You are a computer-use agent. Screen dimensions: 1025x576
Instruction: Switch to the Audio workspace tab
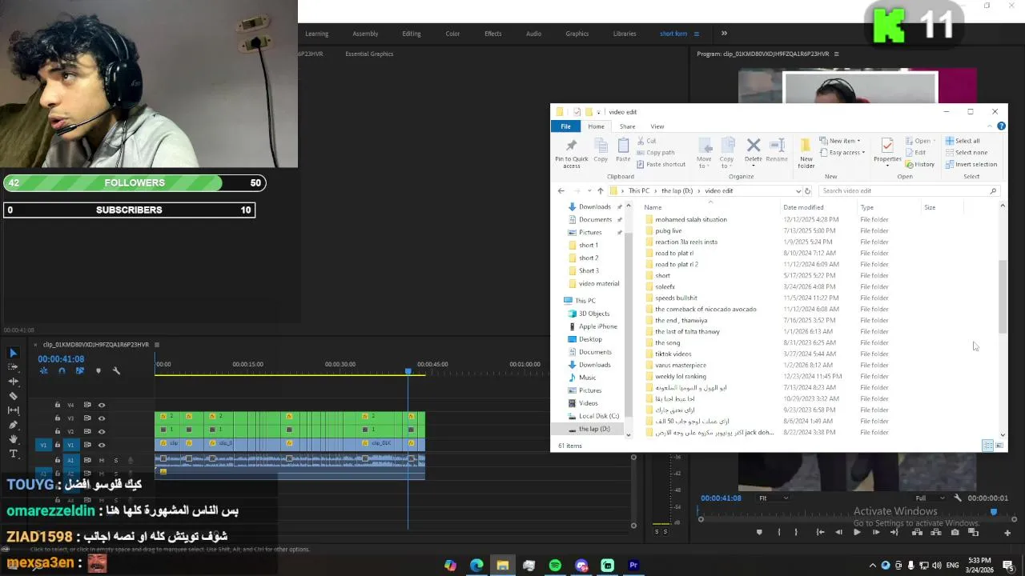click(x=533, y=34)
